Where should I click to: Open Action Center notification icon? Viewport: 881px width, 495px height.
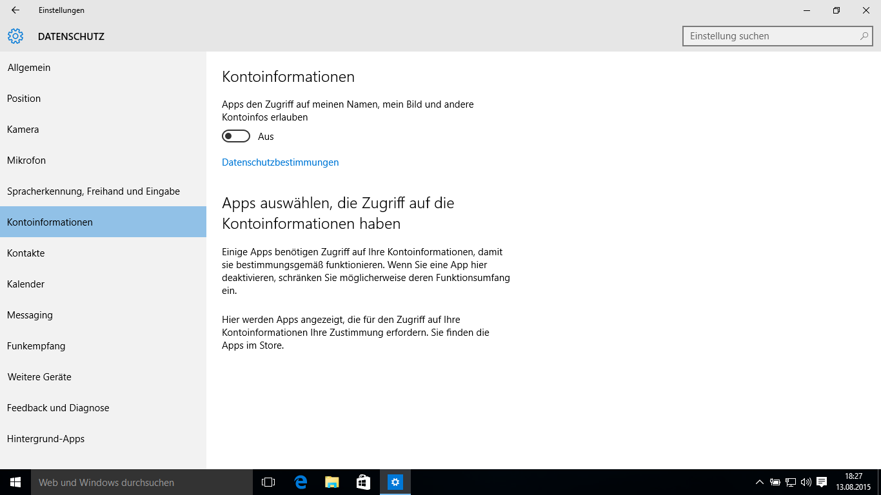click(x=822, y=482)
